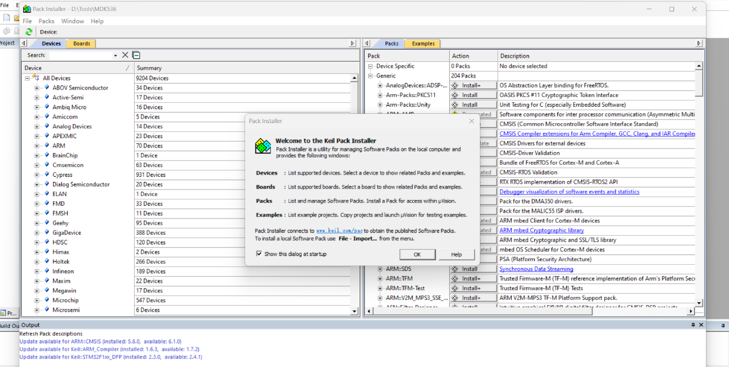729x367 pixels.
Task: Expand the Ambiq Micro vendor node
Action: tap(37, 107)
